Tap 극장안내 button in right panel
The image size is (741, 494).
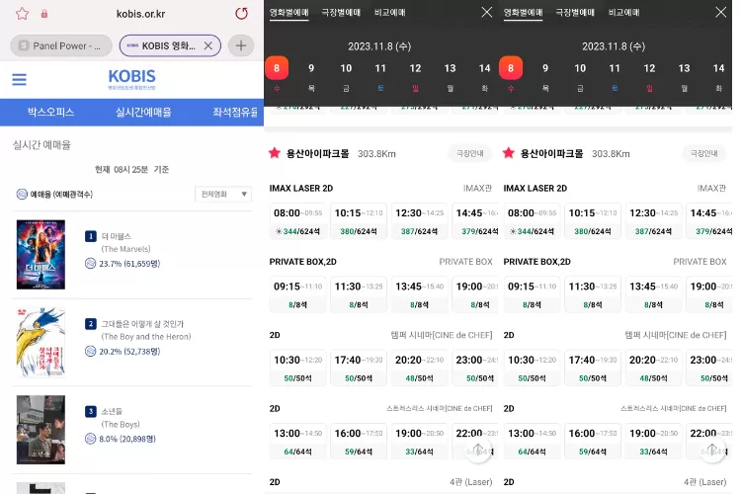(703, 154)
